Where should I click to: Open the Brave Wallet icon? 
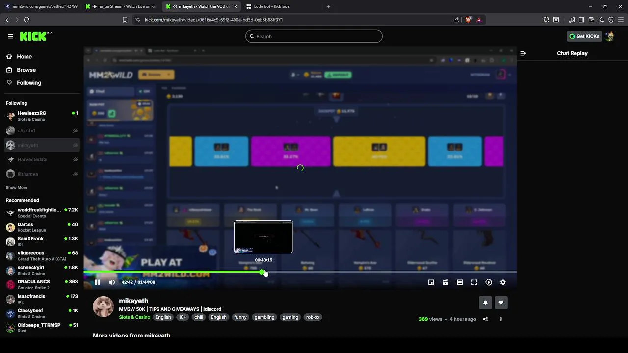coord(591,20)
